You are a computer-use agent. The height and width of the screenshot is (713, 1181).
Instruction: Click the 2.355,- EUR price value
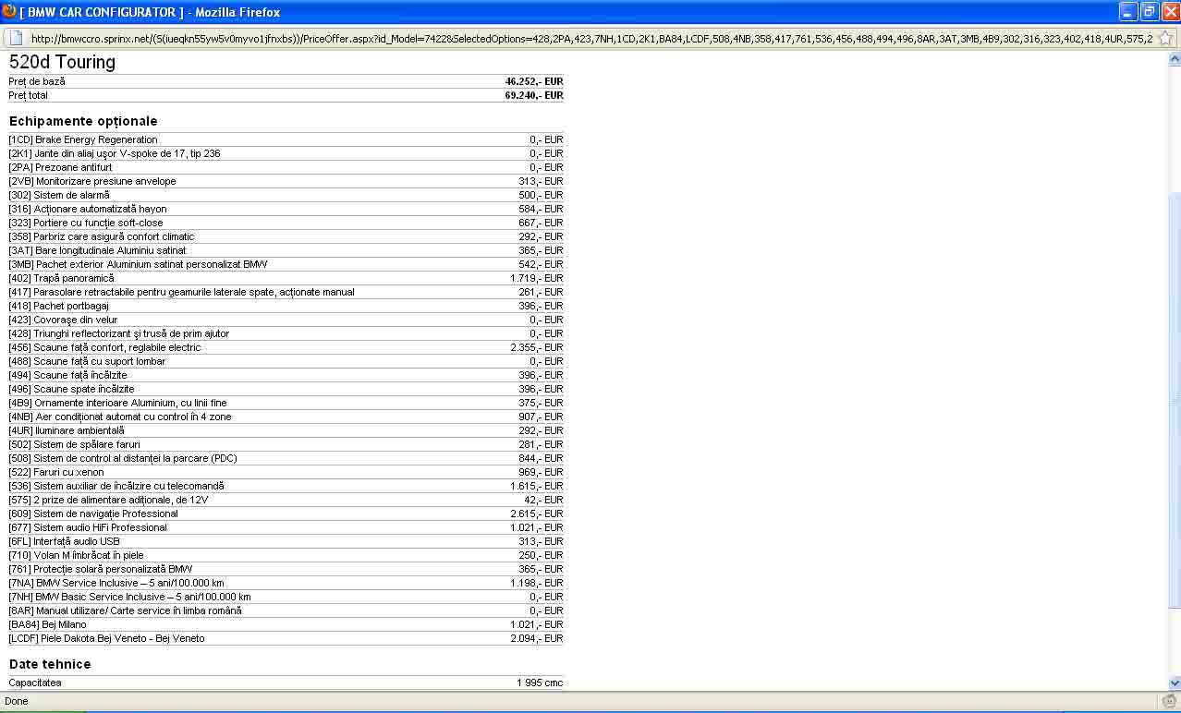(536, 347)
